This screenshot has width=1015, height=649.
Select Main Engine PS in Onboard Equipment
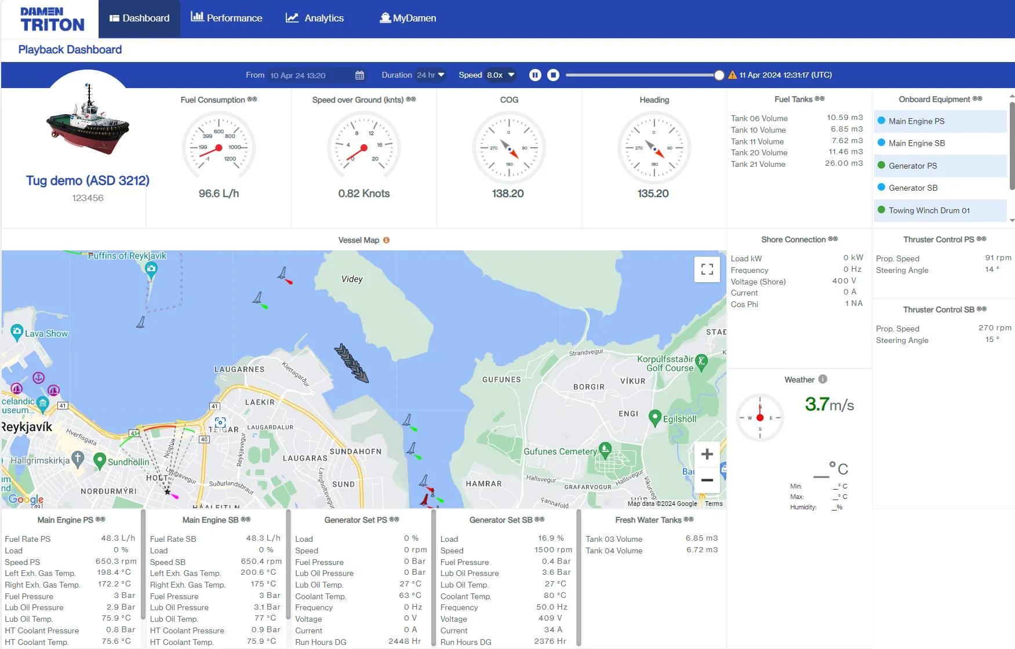(916, 121)
